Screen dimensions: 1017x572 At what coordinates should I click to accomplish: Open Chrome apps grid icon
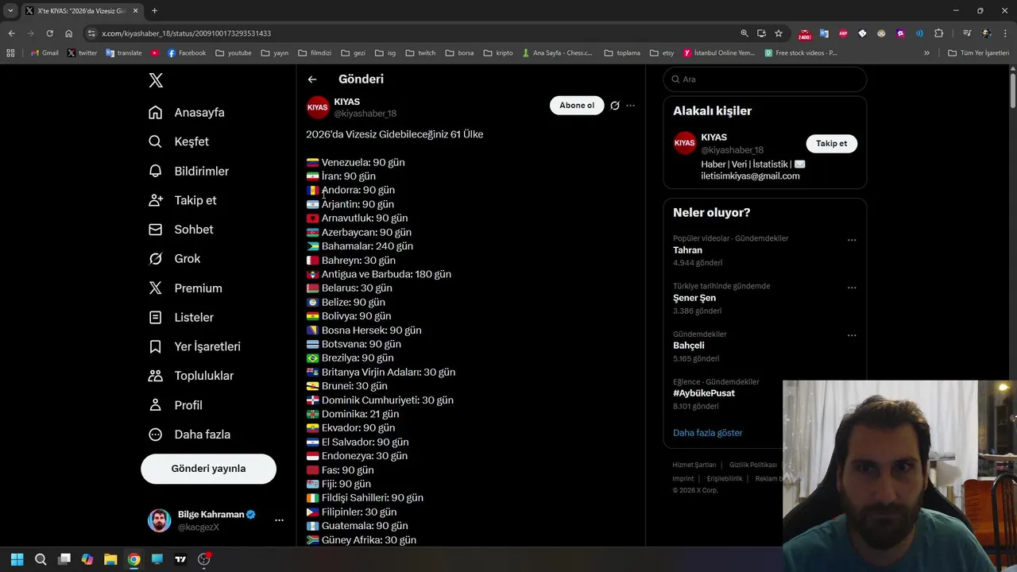[x=10, y=53]
